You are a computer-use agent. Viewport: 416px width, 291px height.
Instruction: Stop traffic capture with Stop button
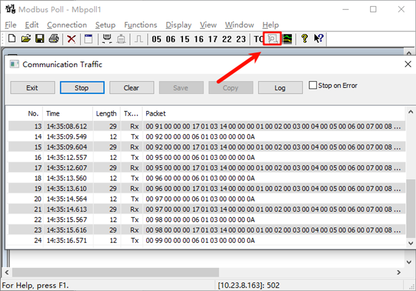[82, 87]
